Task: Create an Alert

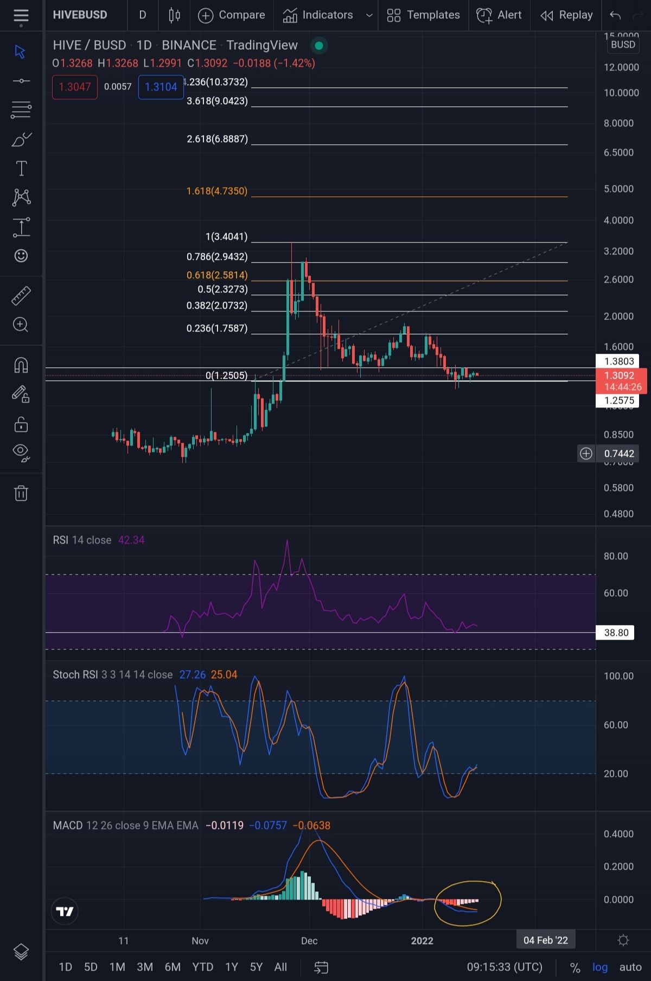Action: (499, 15)
